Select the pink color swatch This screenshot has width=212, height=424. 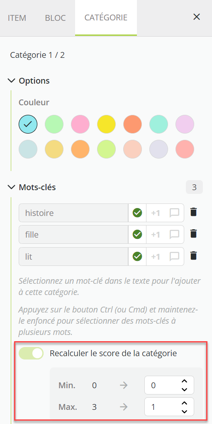coord(80,124)
